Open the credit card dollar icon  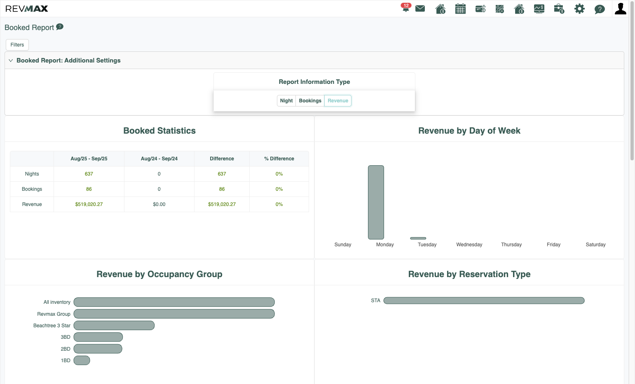point(480,9)
